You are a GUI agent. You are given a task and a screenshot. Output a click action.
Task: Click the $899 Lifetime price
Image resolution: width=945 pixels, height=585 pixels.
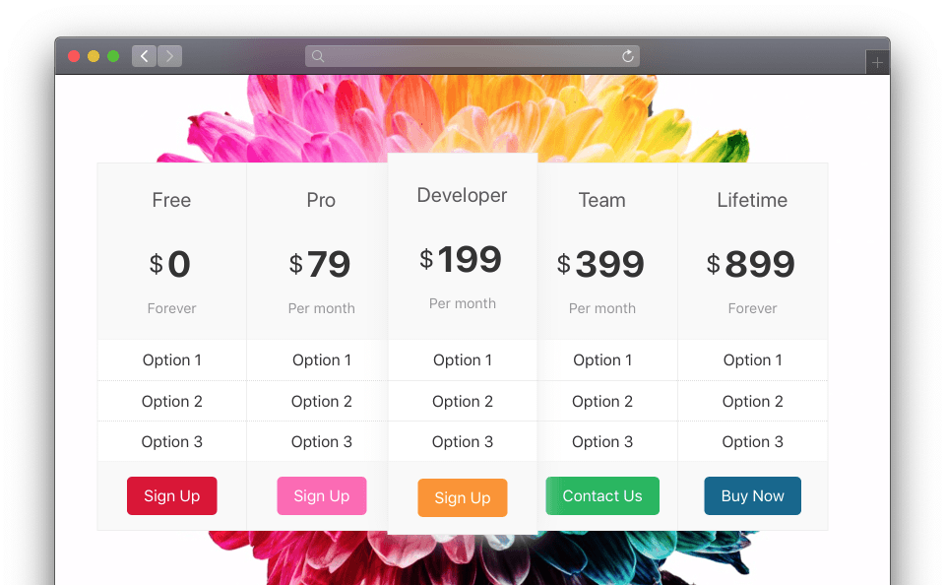point(752,264)
